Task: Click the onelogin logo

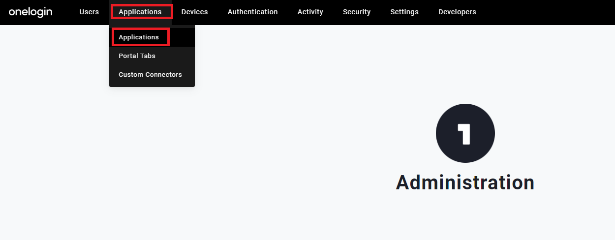Action: point(31,12)
